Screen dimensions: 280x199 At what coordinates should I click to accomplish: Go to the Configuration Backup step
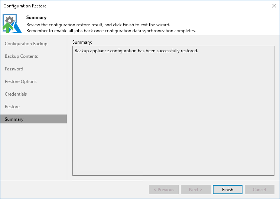[26, 44]
